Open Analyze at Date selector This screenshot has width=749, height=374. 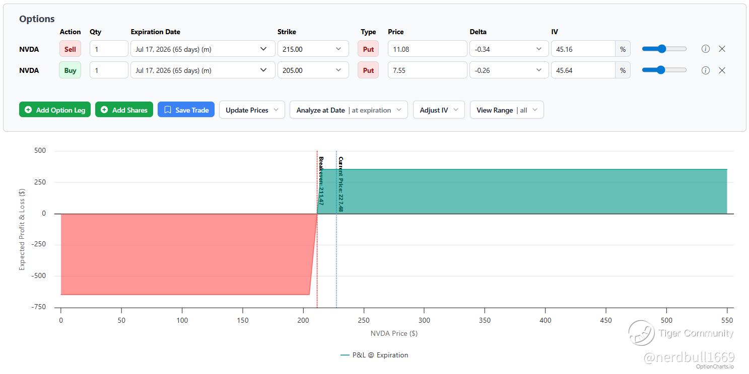349,110
